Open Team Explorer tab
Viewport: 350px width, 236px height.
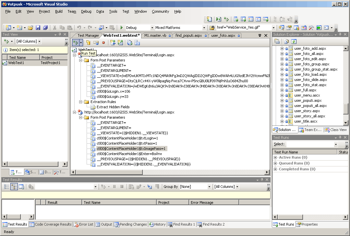click(310, 130)
